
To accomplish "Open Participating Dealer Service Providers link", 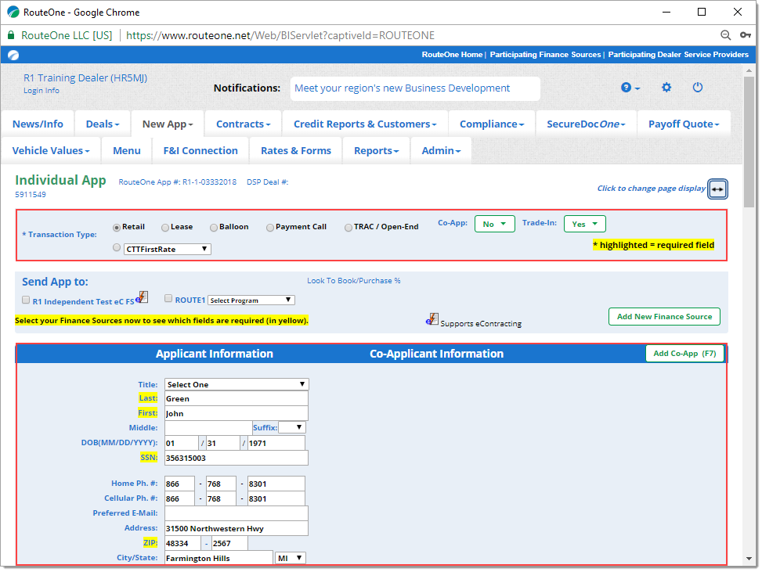I will tap(678, 55).
